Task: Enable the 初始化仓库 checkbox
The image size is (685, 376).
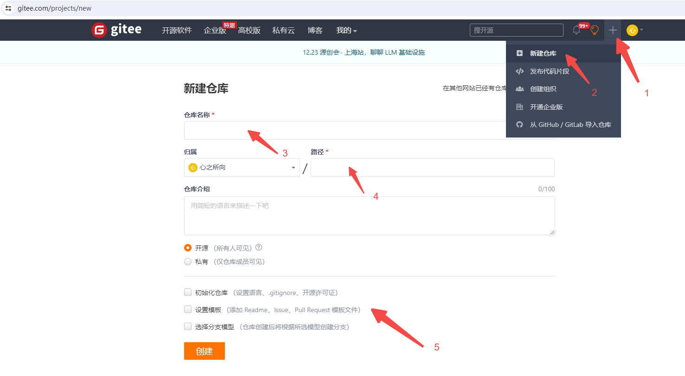Action: pos(188,292)
